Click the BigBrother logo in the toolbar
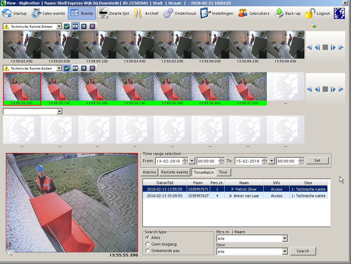This screenshot has height=264, width=351. (339, 13)
